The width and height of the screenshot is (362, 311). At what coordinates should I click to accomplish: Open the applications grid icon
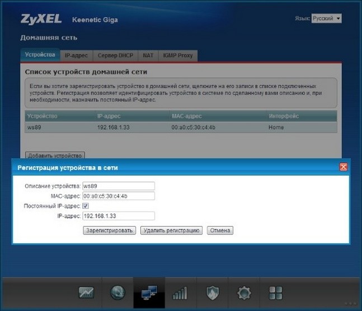(x=276, y=293)
